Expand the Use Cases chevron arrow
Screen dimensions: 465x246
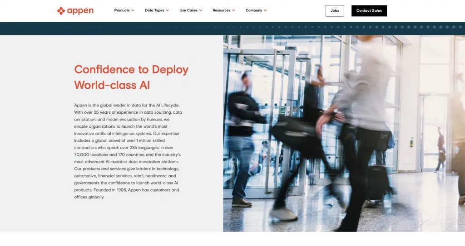[x=201, y=10]
